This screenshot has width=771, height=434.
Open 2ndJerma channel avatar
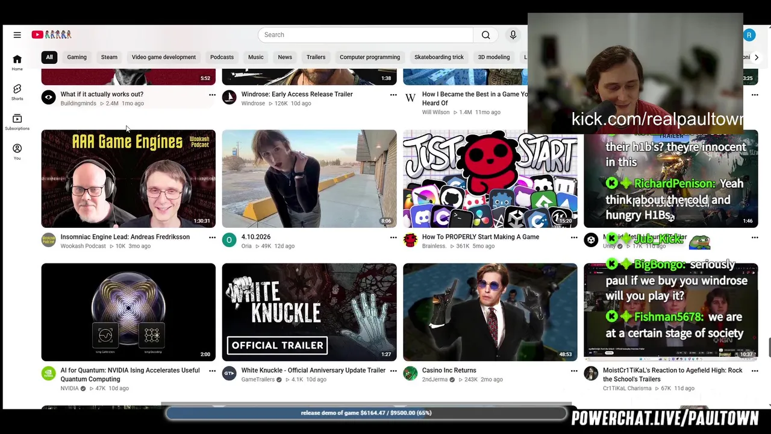click(410, 373)
